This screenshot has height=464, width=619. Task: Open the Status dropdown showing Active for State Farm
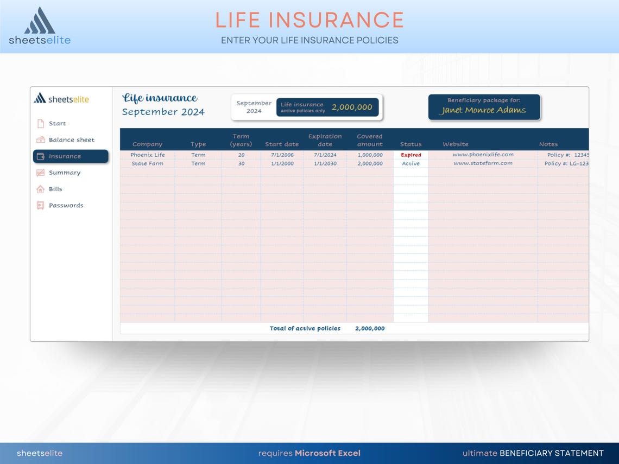(x=411, y=163)
